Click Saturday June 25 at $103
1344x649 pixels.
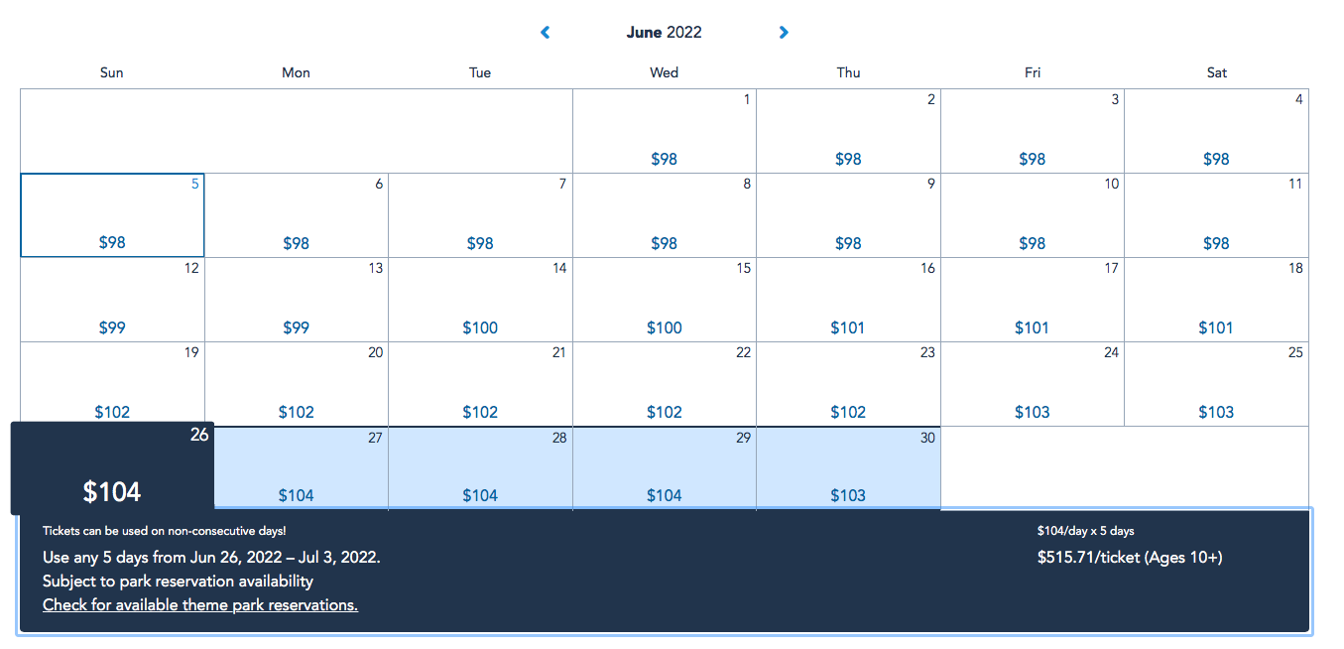(1216, 384)
